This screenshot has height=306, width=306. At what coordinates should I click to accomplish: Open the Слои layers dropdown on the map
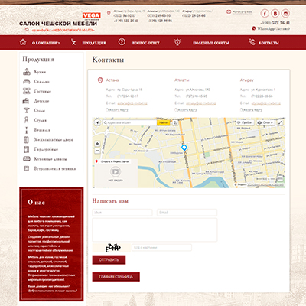tap(265, 122)
